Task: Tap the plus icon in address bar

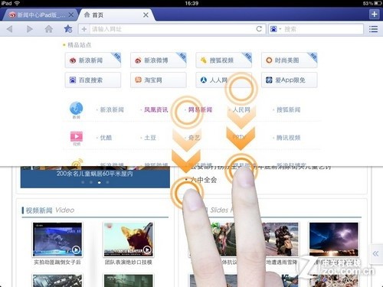Action: [x=84, y=29]
